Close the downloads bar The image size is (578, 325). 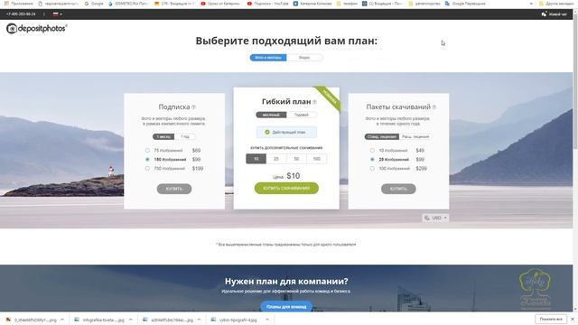[x=573, y=319]
